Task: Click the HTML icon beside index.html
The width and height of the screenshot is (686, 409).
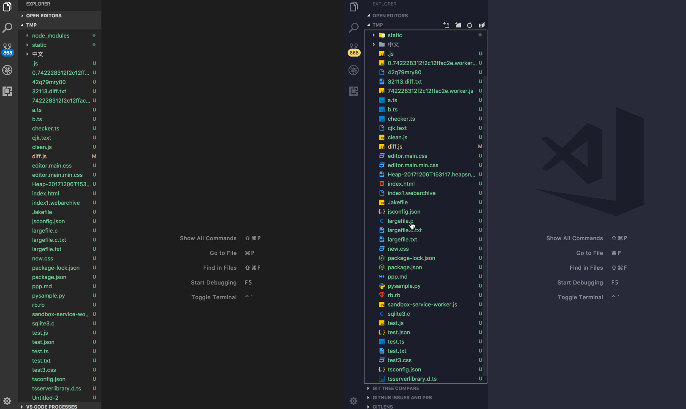Action: tap(382, 184)
